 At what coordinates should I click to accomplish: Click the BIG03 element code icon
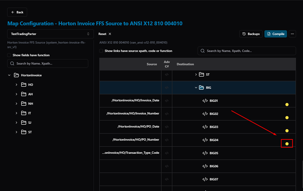(205, 127)
